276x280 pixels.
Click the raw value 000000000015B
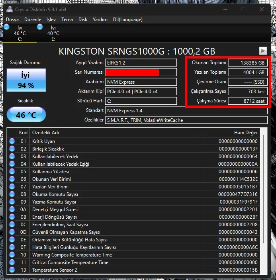tap(238, 270)
